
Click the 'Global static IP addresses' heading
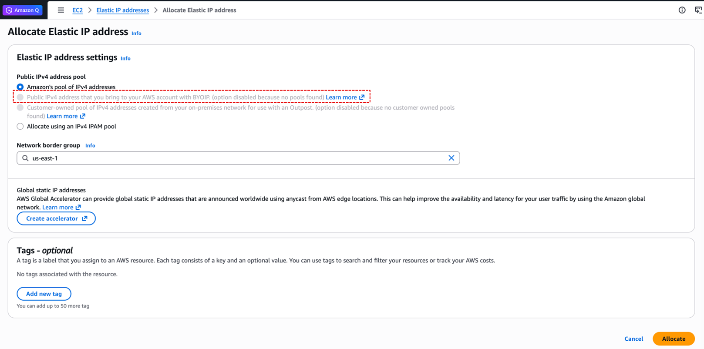click(x=51, y=190)
